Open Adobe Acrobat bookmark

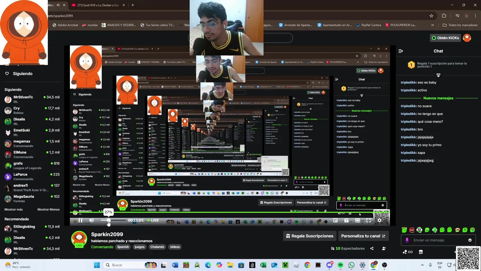point(65,25)
